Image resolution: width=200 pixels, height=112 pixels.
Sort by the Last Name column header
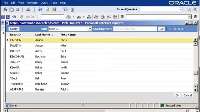(42, 35)
